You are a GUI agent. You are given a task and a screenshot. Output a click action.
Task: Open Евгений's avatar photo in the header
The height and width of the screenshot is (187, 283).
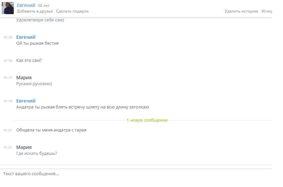click(8, 8)
